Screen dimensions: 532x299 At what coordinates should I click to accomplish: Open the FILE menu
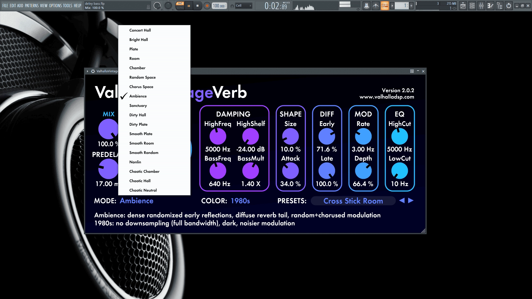tap(5, 6)
